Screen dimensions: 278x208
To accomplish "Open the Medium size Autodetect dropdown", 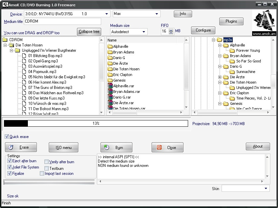I will [x=144, y=32].
